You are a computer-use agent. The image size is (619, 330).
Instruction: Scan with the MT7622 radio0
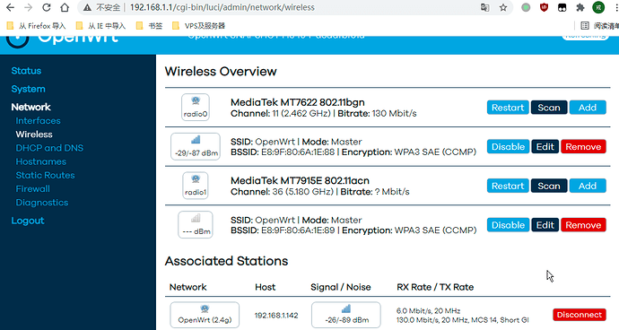[x=549, y=108]
